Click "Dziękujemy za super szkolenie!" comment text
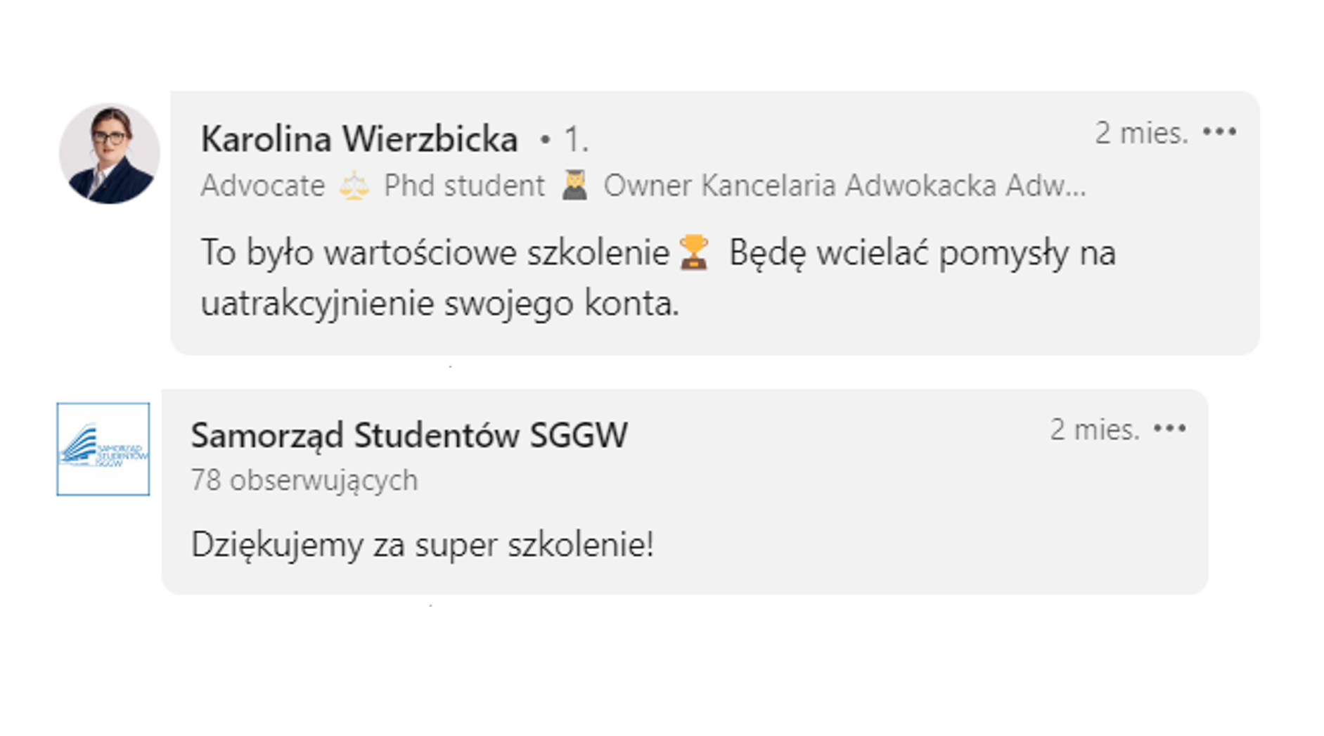The width and height of the screenshot is (1324, 736). (x=423, y=545)
